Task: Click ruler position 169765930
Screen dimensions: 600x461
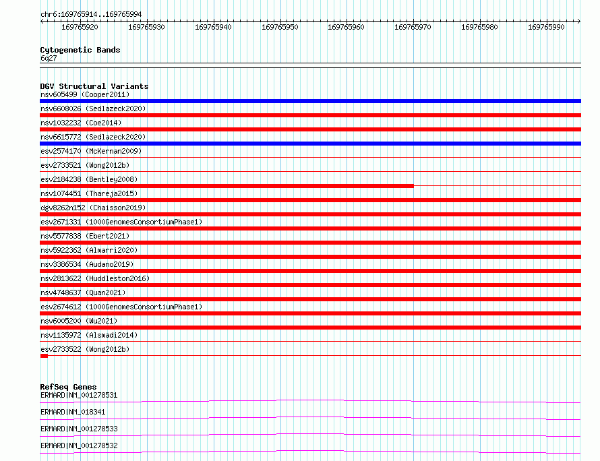Action: click(x=146, y=27)
